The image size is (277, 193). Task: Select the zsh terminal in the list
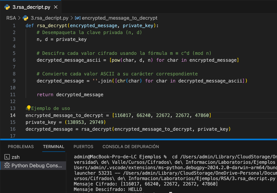(x=15, y=157)
